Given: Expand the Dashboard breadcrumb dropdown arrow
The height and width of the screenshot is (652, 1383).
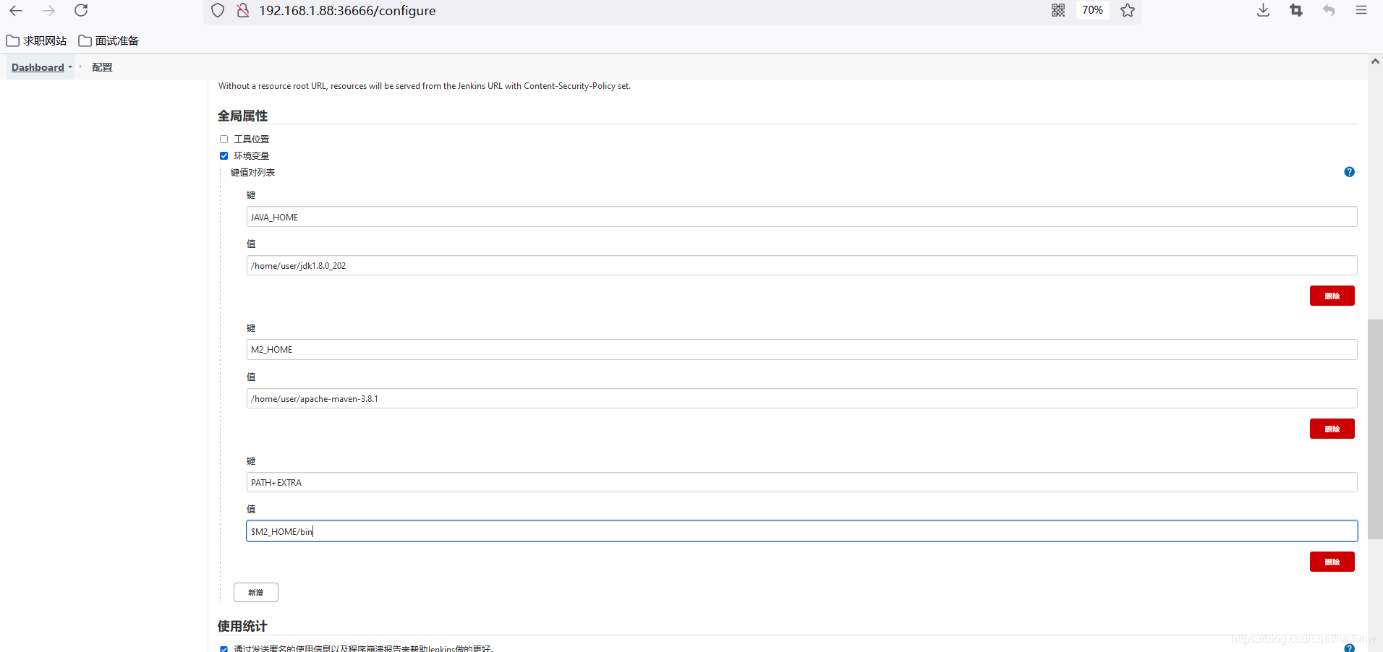Looking at the screenshot, I should (70, 67).
